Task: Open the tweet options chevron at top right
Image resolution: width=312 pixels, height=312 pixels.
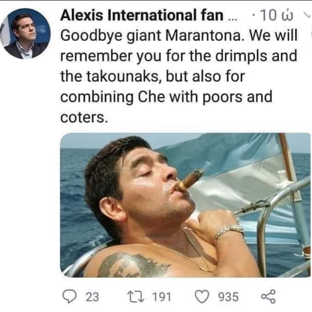Action: (x=307, y=15)
